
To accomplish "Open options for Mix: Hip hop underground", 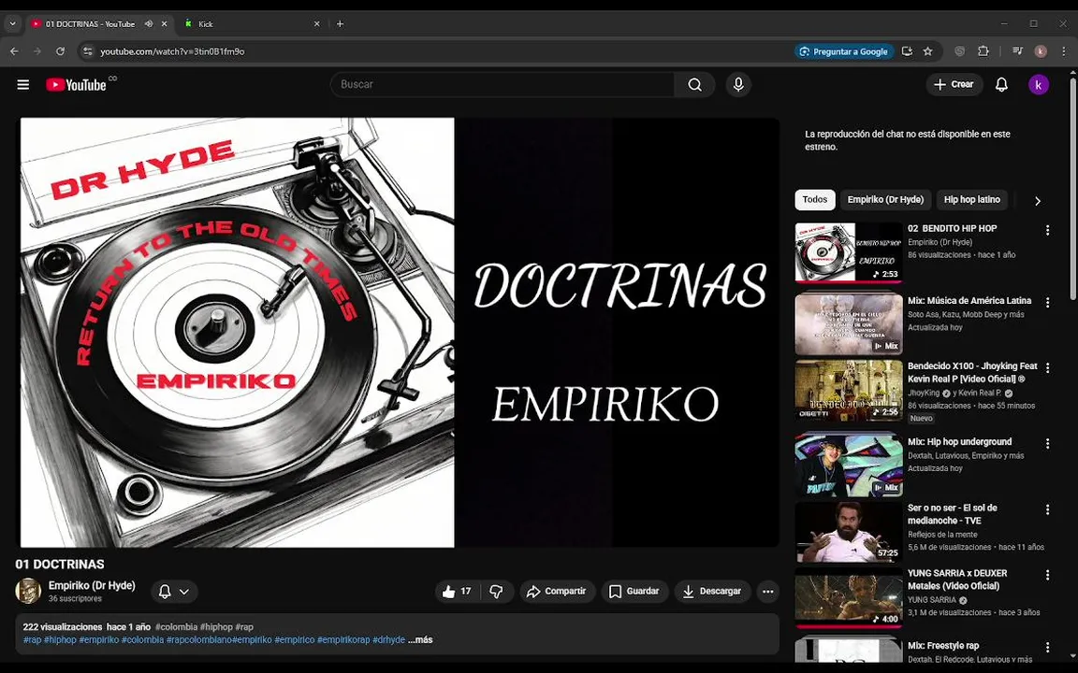I will pos(1048,444).
